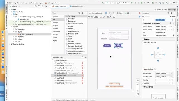
Task: Open Attributes panel settings gear
Action: [x=171, y=13]
